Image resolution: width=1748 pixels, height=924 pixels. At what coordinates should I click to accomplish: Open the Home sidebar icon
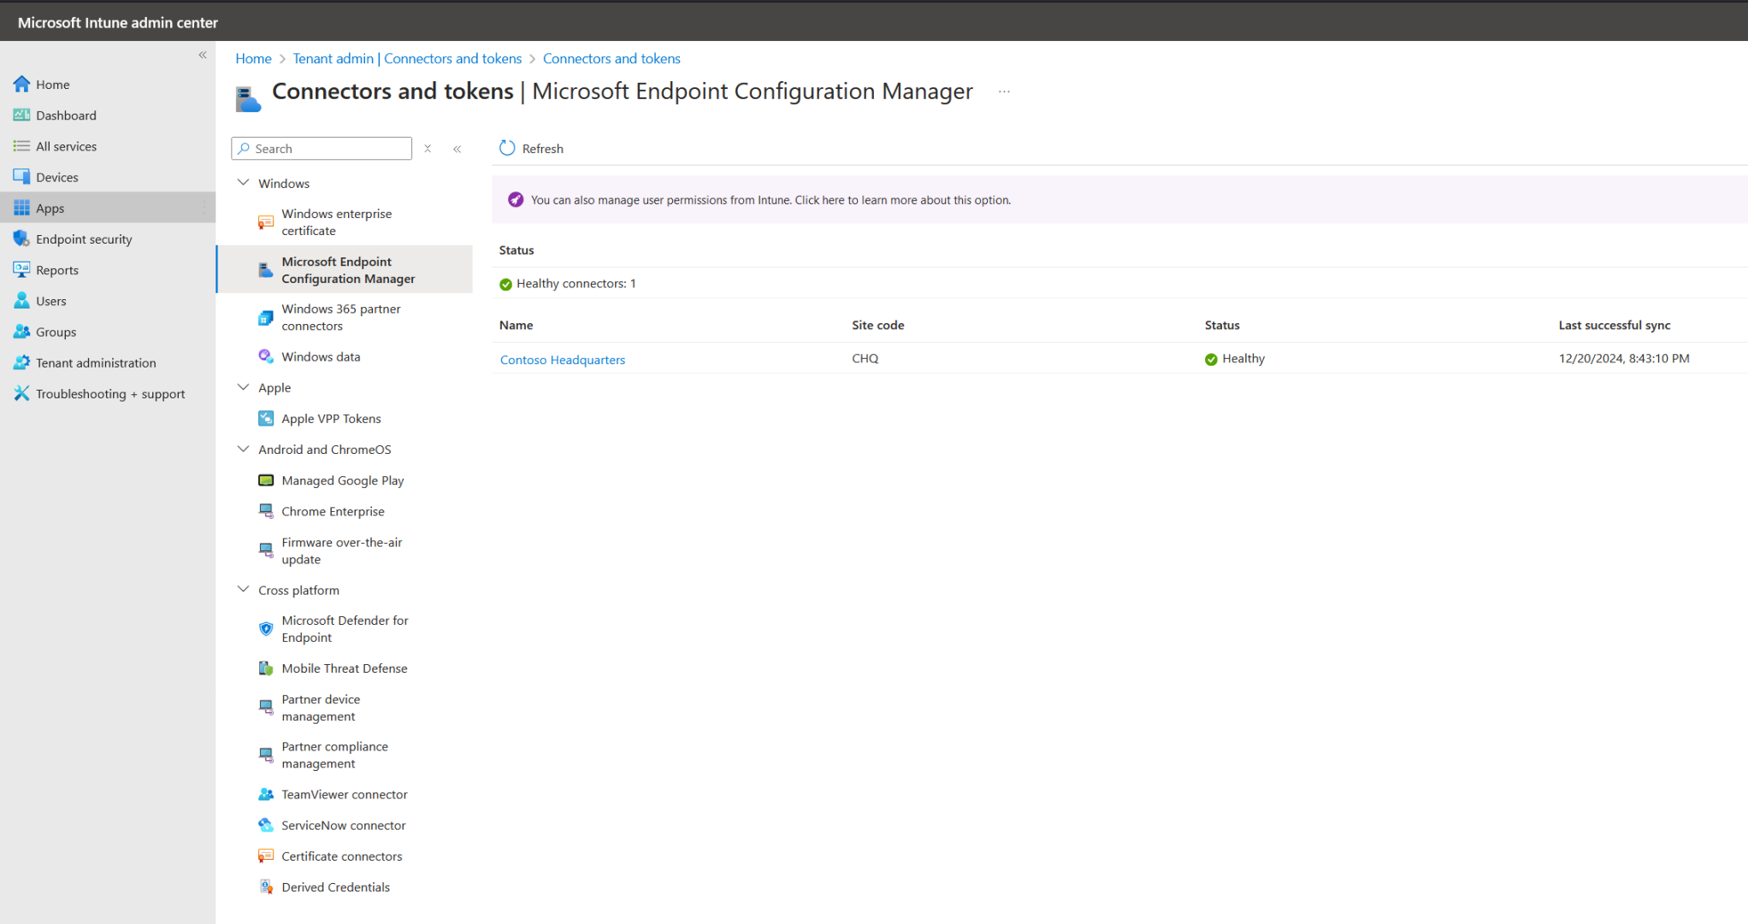point(21,84)
